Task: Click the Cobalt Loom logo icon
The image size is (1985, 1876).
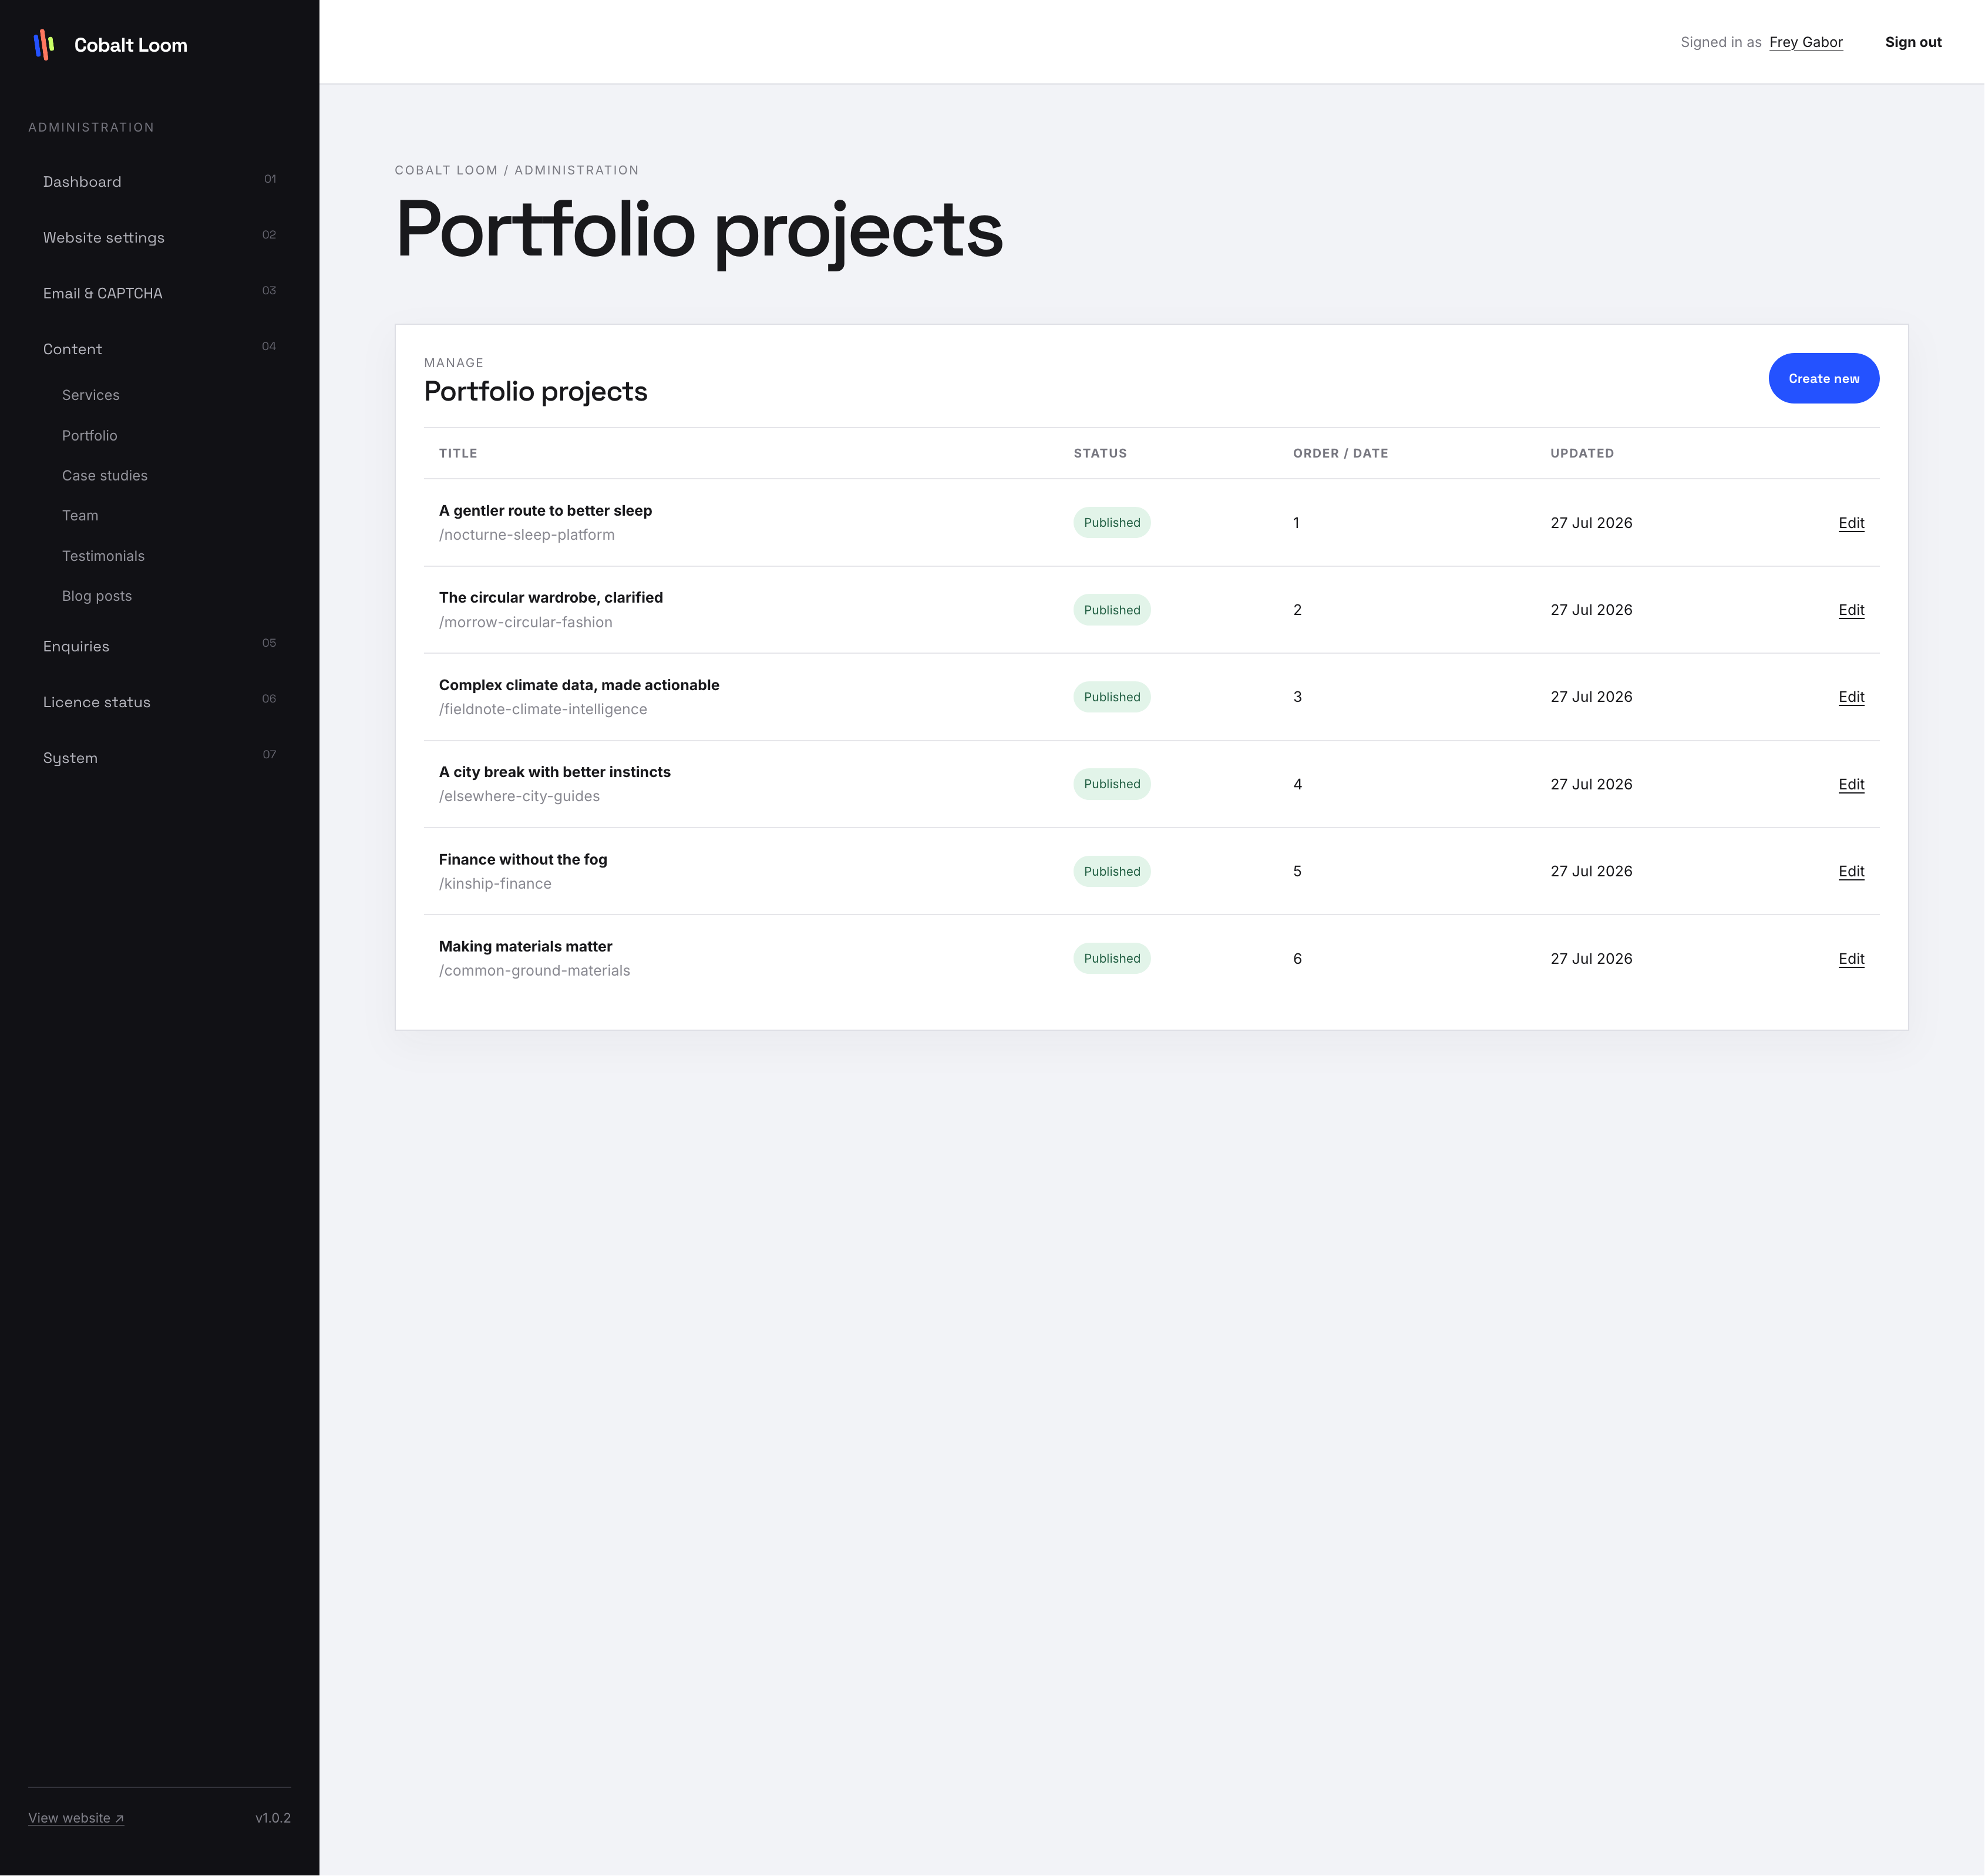Action: click(x=44, y=45)
